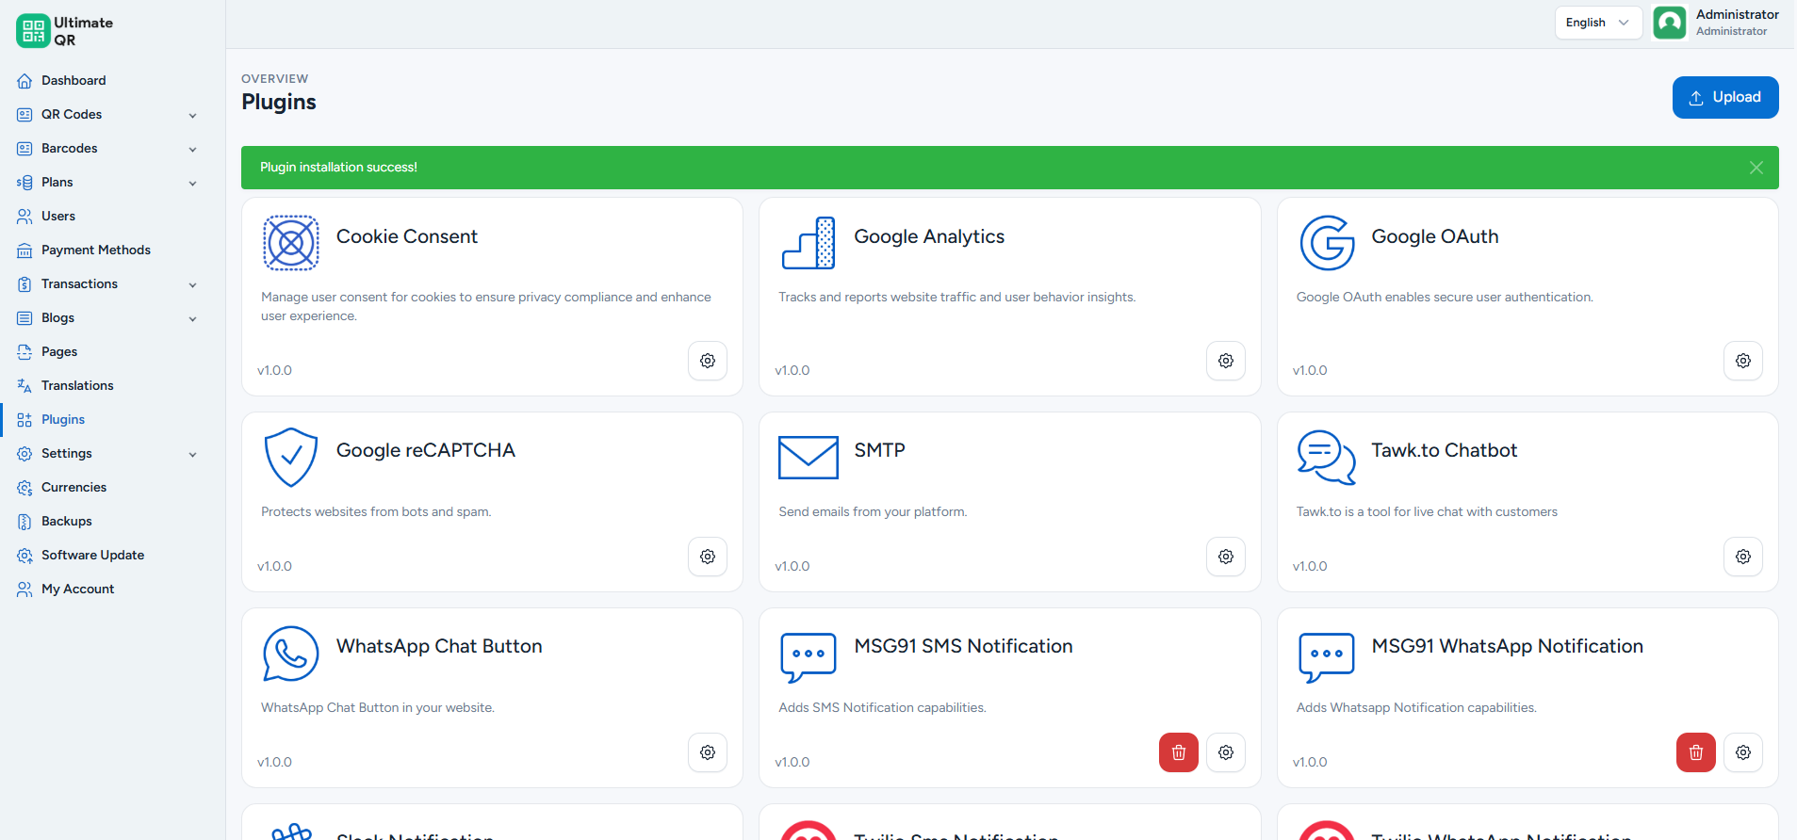Viewport: 1797px width, 840px height.
Task: Dismiss the plugin installation success banner
Action: click(x=1756, y=168)
